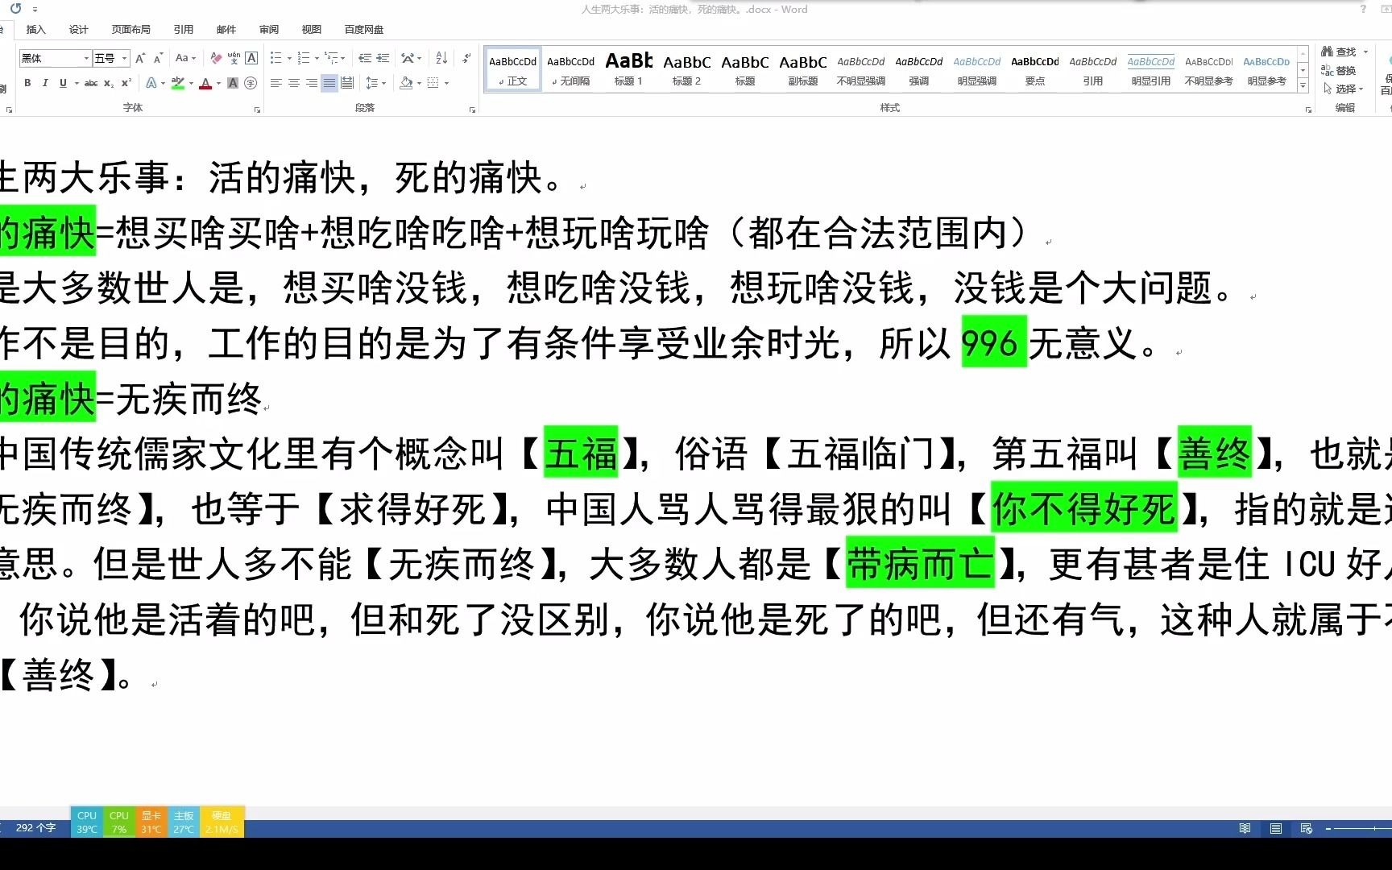Sort paragraphs with the A-Z icon
This screenshot has height=870, width=1392.
click(x=441, y=58)
